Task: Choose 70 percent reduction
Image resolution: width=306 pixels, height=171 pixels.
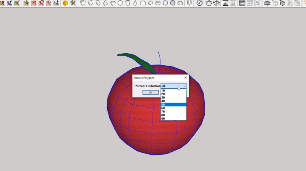Action: (x=174, y=112)
